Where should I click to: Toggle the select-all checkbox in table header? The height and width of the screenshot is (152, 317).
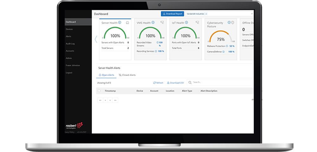point(99,91)
